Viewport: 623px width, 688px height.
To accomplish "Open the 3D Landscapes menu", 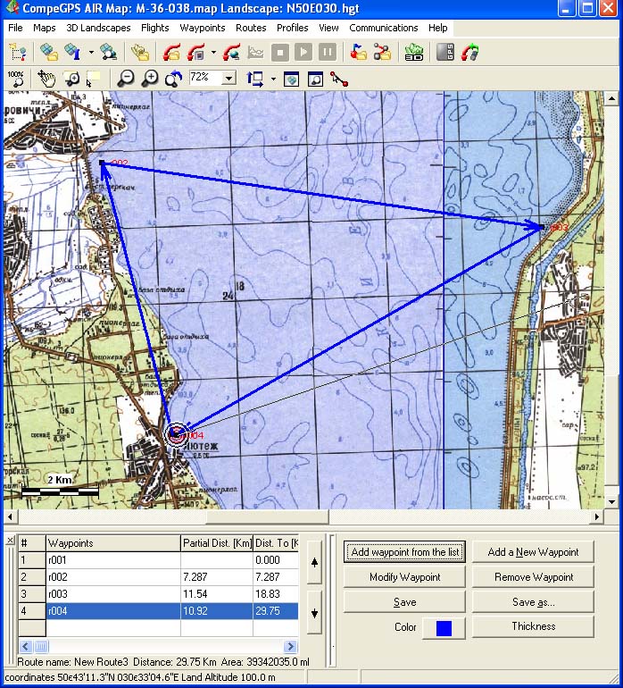I will pos(98,28).
